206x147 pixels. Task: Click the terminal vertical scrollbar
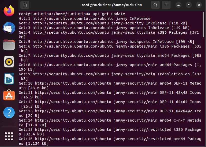(203, 24)
